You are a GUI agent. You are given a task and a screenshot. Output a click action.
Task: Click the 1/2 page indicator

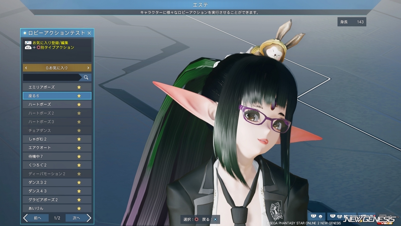click(x=57, y=218)
